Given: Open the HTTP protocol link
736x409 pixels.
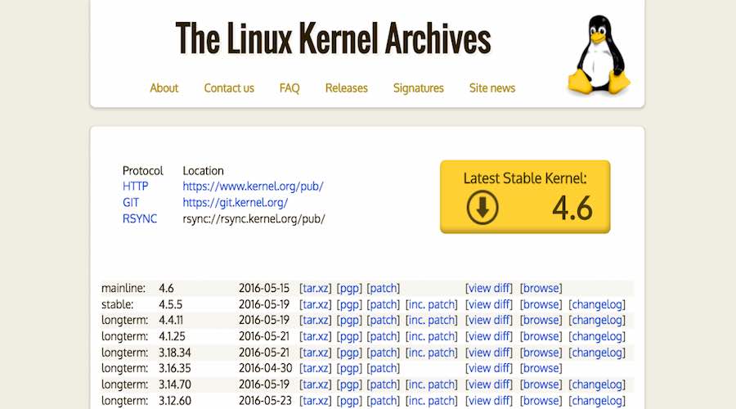Looking at the screenshot, I should click(135, 187).
